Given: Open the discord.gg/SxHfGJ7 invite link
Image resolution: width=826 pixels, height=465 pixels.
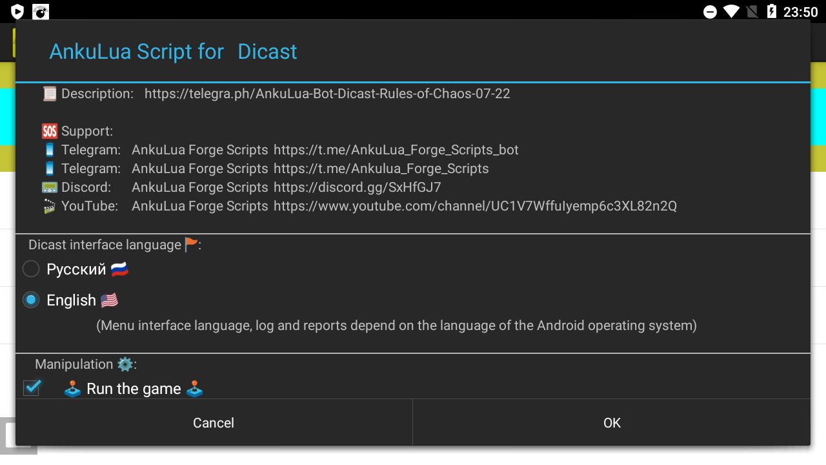Looking at the screenshot, I should click(357, 187).
